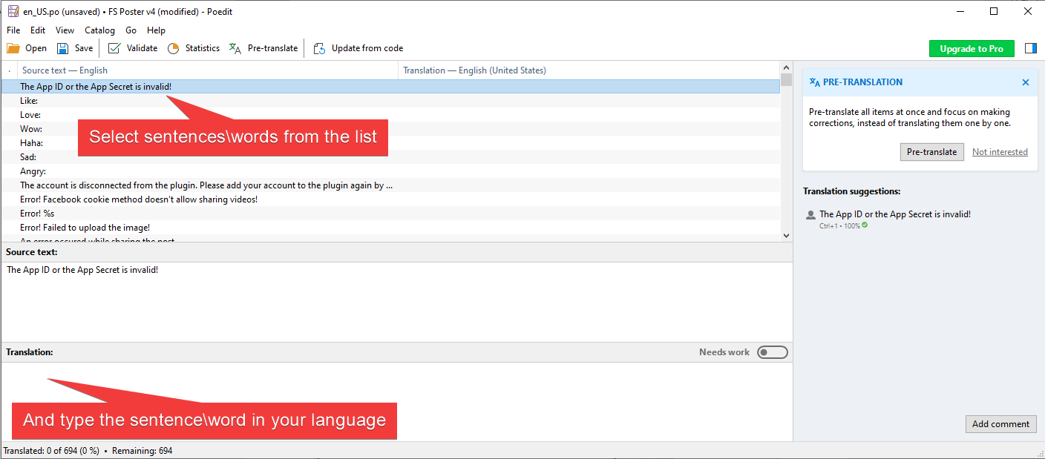Click the Add comment button

(1000, 424)
